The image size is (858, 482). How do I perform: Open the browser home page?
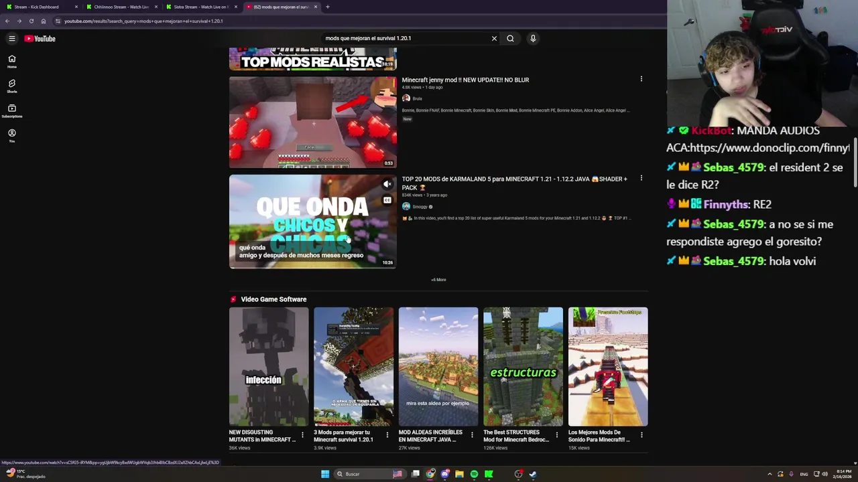[x=44, y=21]
